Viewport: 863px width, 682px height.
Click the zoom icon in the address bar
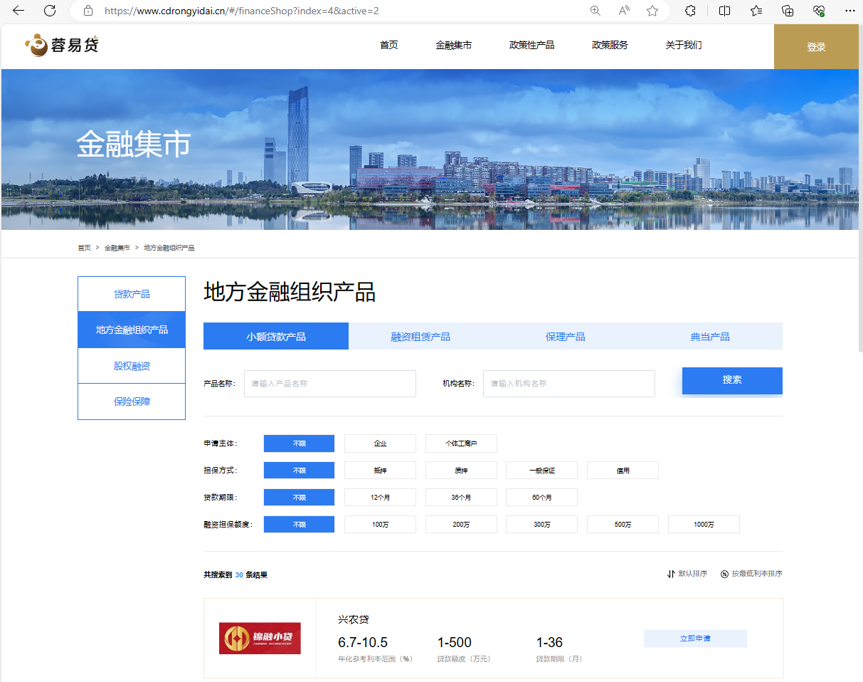click(595, 11)
